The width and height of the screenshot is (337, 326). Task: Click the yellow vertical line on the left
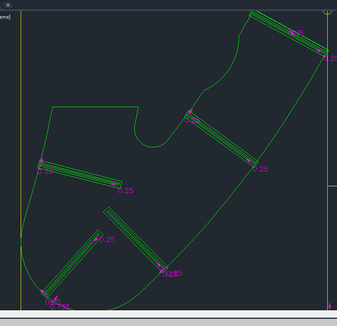pos(21,127)
